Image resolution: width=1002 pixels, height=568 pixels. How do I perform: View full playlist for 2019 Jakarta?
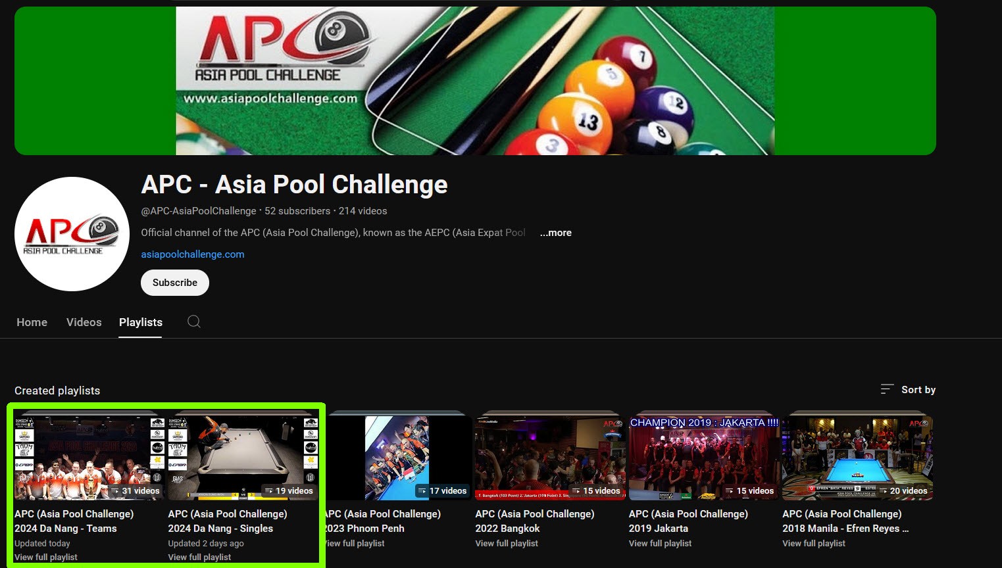(x=660, y=544)
